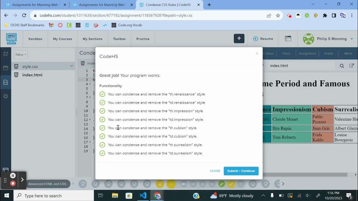Open the notification center icon
This screenshot has width=358, height=201.
point(349,195)
